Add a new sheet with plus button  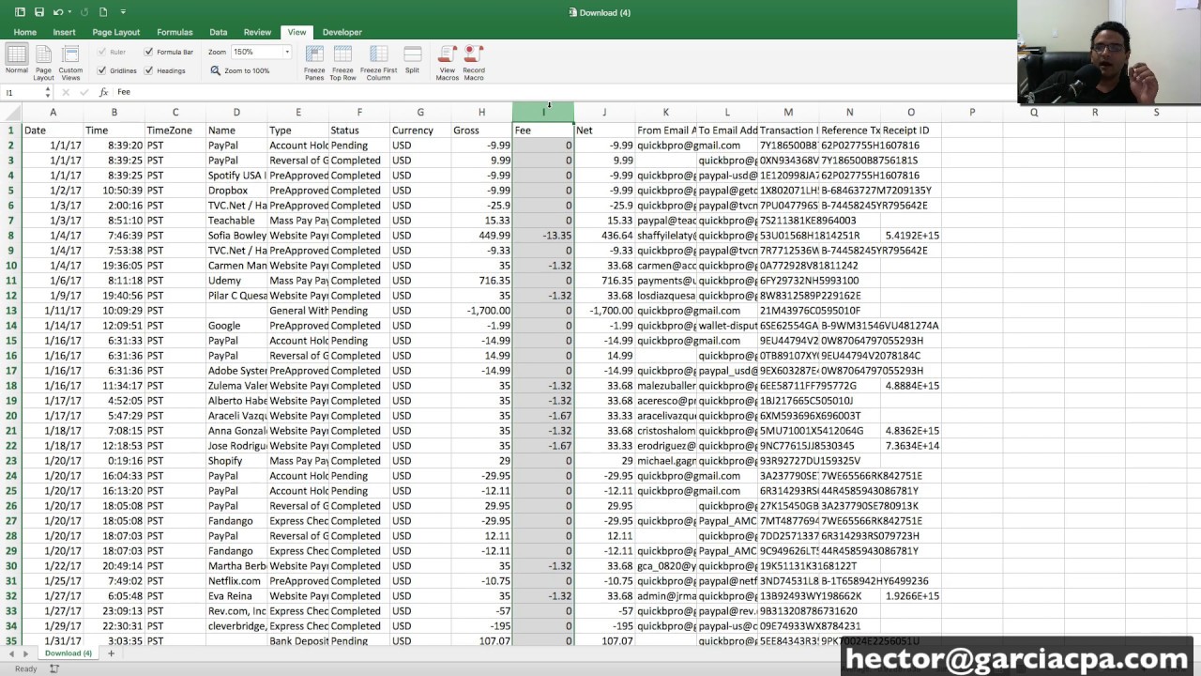[111, 653]
